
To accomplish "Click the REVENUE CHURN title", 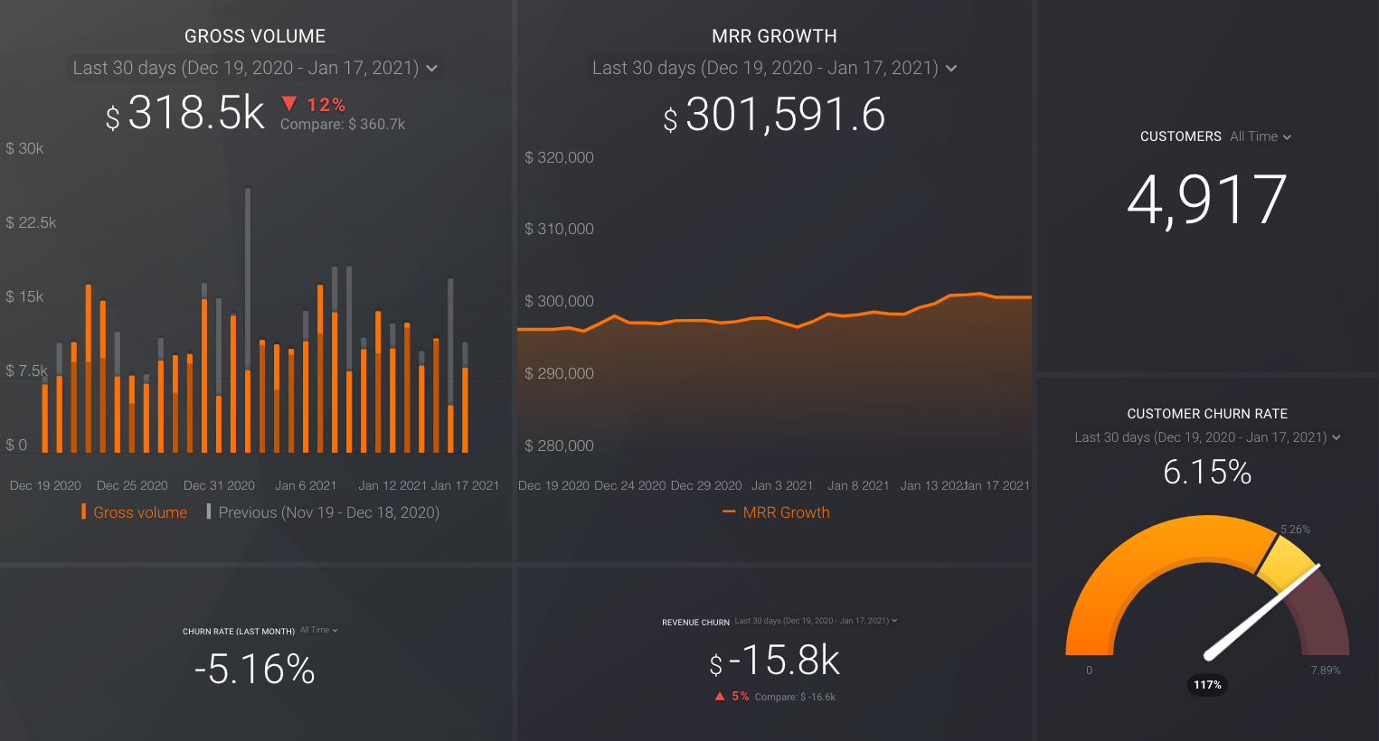I will point(695,623).
